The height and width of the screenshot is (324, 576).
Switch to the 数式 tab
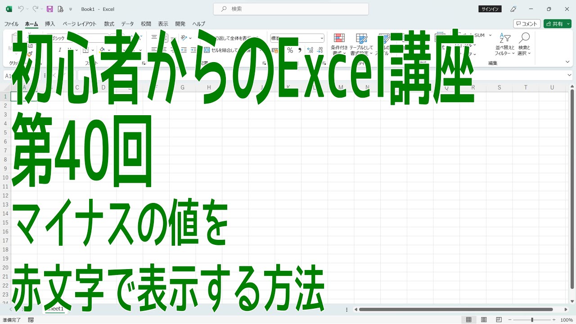pyautogui.click(x=109, y=24)
